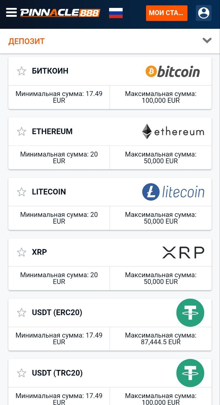Select the XRP logo deposit option
Viewport: 220px width, 405px height.
(x=183, y=252)
